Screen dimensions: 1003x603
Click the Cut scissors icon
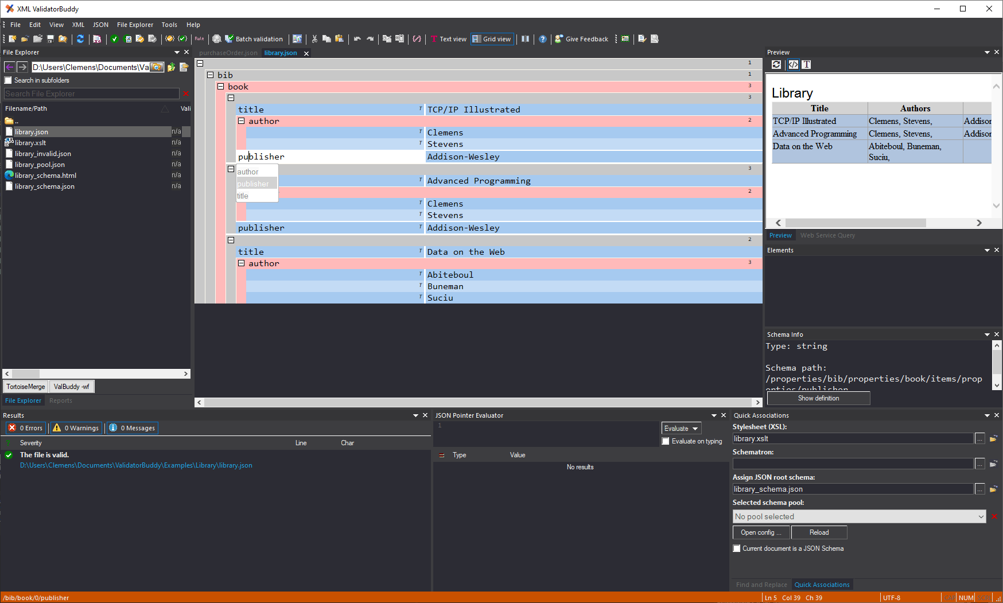314,39
